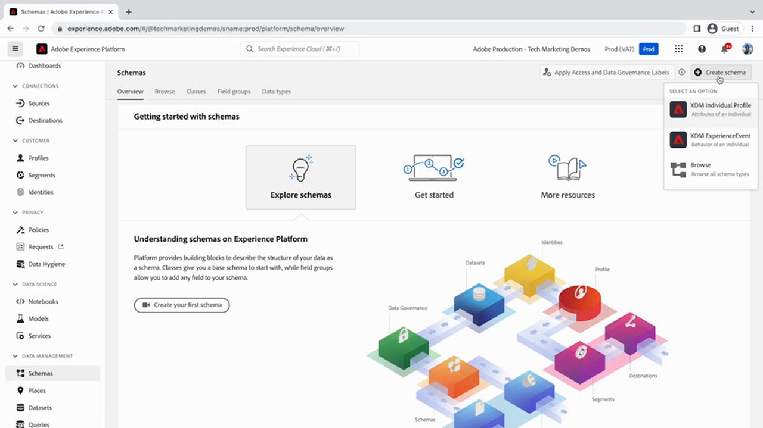Click the Profiles person icon
This screenshot has width=763, height=428.
coord(20,158)
